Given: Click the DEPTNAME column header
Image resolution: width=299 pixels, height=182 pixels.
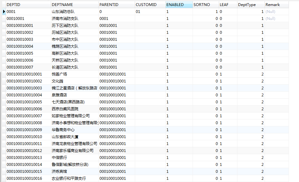Looking at the screenshot, I should tap(75, 4).
